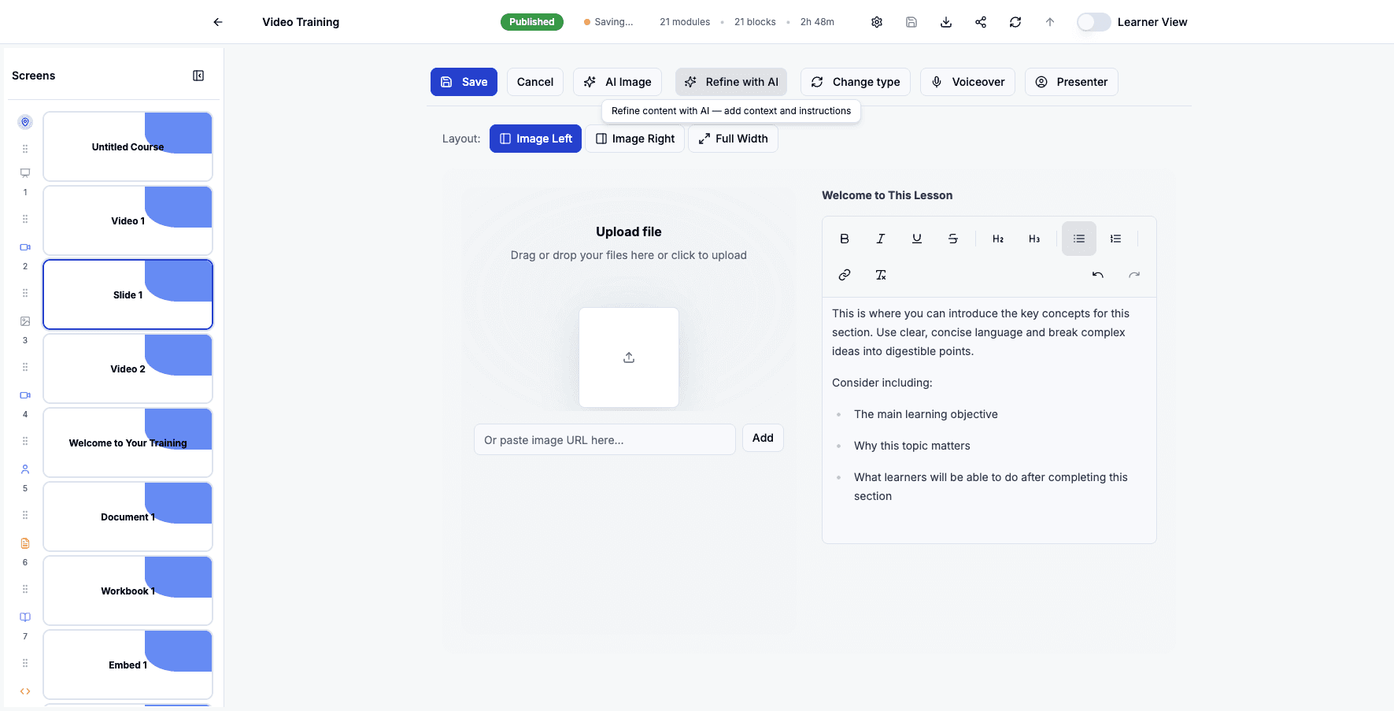This screenshot has width=1394, height=711.
Task: Click the image icon next to Slide 1
Action: pyautogui.click(x=24, y=320)
